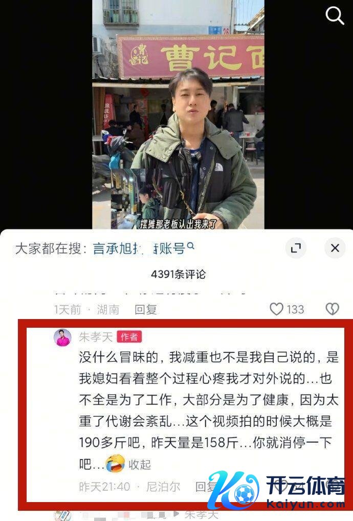This screenshot has height=521, width=353.
Task: Open the picture-in-picture inset clip
Action: [136, 199]
